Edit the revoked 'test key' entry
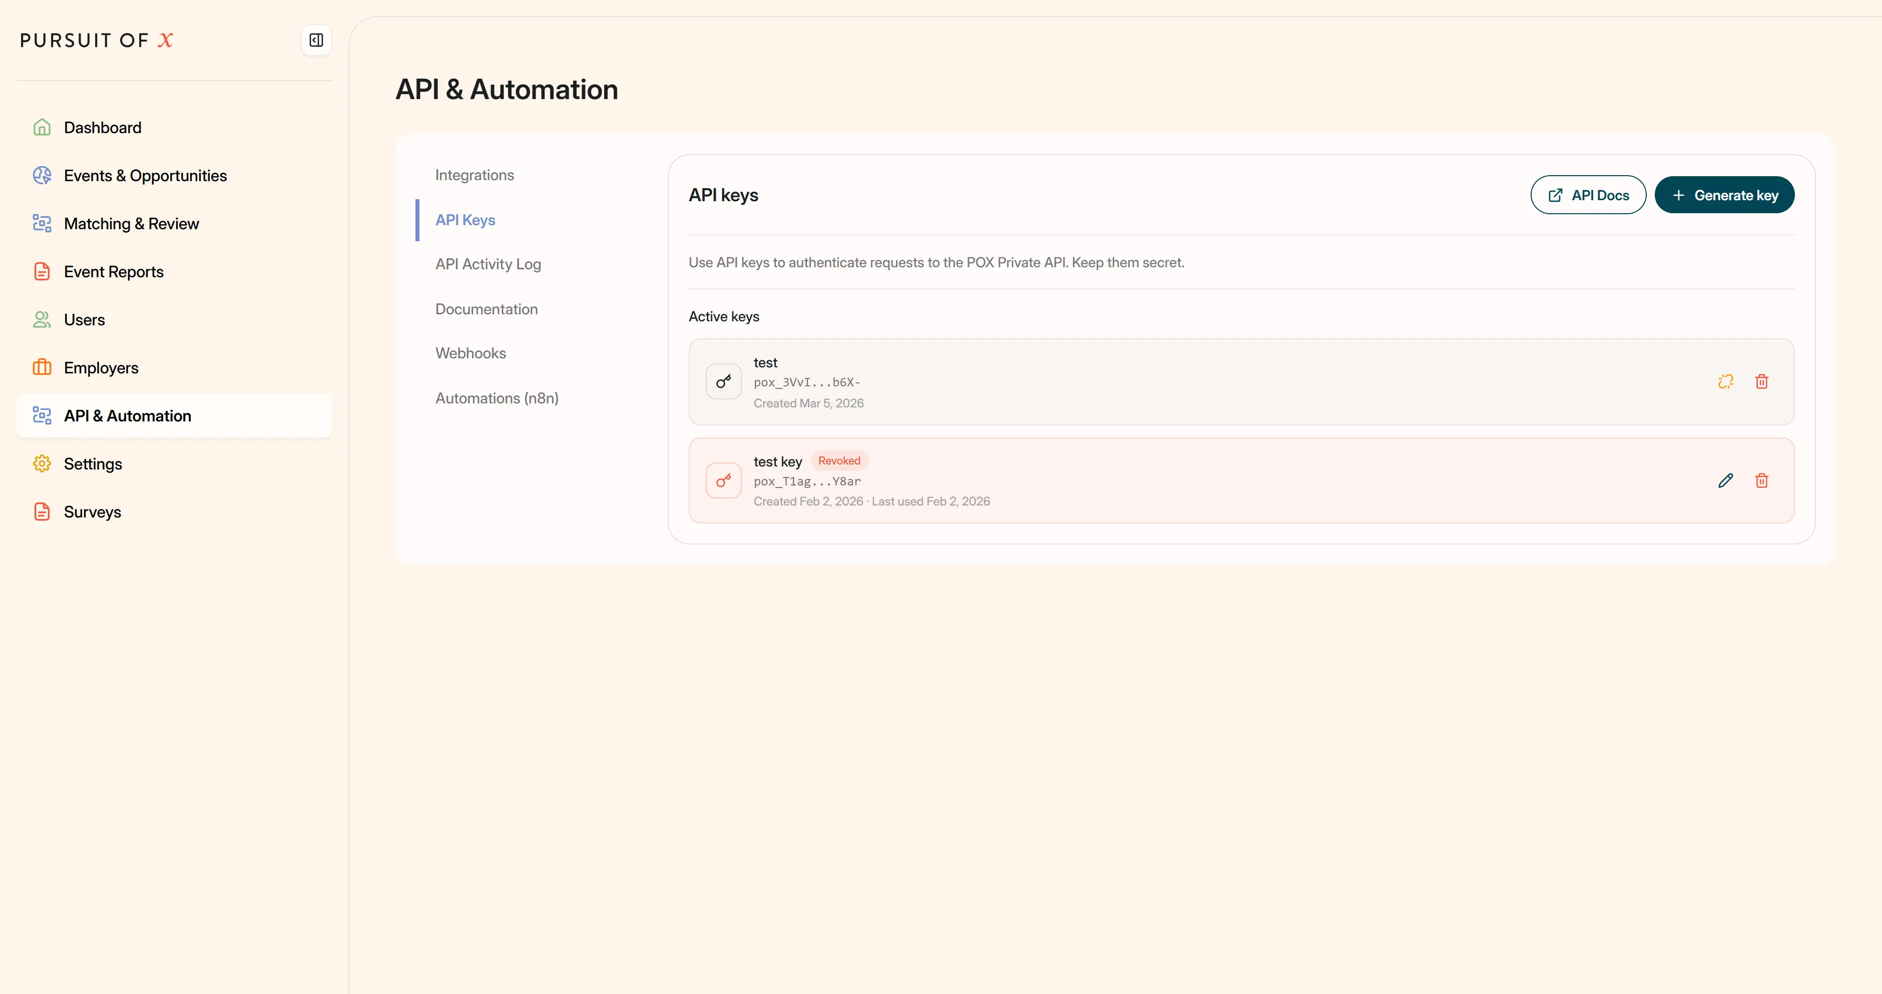The height and width of the screenshot is (994, 1882). [1726, 480]
